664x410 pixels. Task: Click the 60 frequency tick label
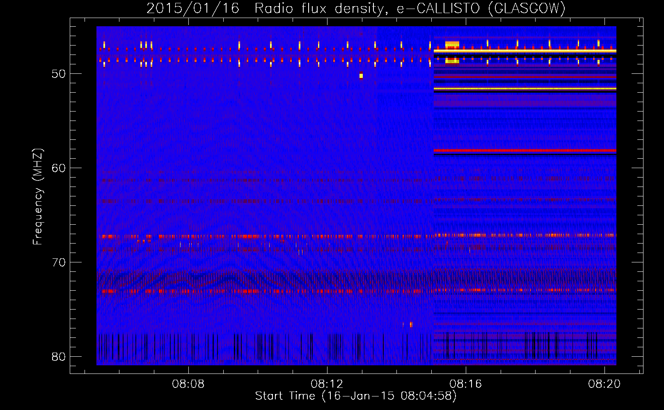(59, 168)
